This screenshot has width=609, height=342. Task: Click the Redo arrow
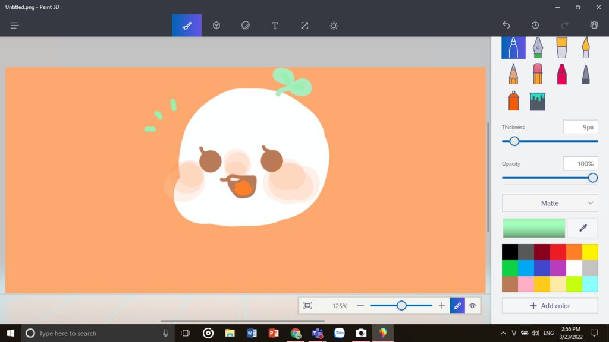(x=565, y=25)
